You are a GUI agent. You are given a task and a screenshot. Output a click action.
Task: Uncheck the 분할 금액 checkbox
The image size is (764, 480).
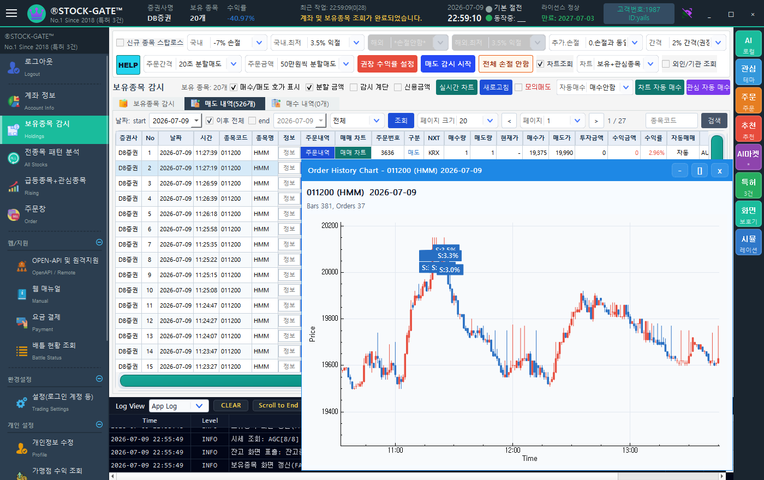click(309, 87)
